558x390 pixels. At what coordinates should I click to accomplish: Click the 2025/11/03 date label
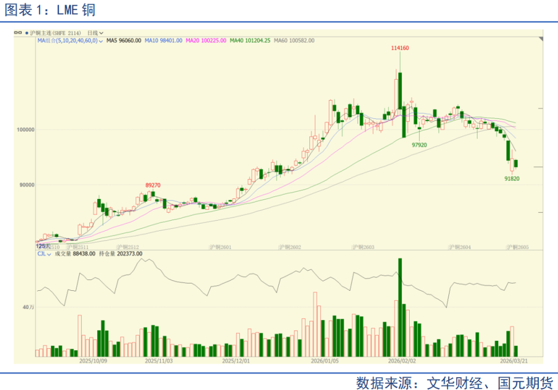[x=159, y=361]
